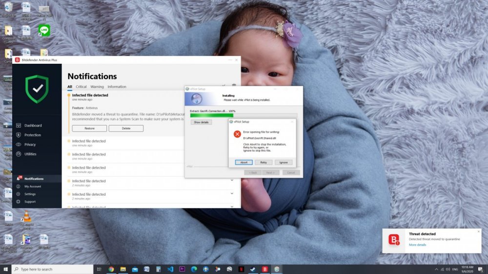This screenshot has height=274, width=488.
Task: Open the Protection section
Action: pos(32,135)
